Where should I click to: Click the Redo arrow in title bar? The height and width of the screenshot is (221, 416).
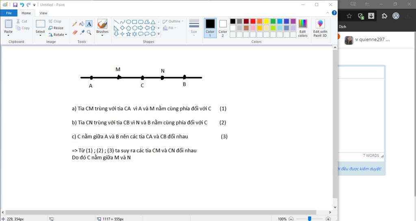(28, 5)
